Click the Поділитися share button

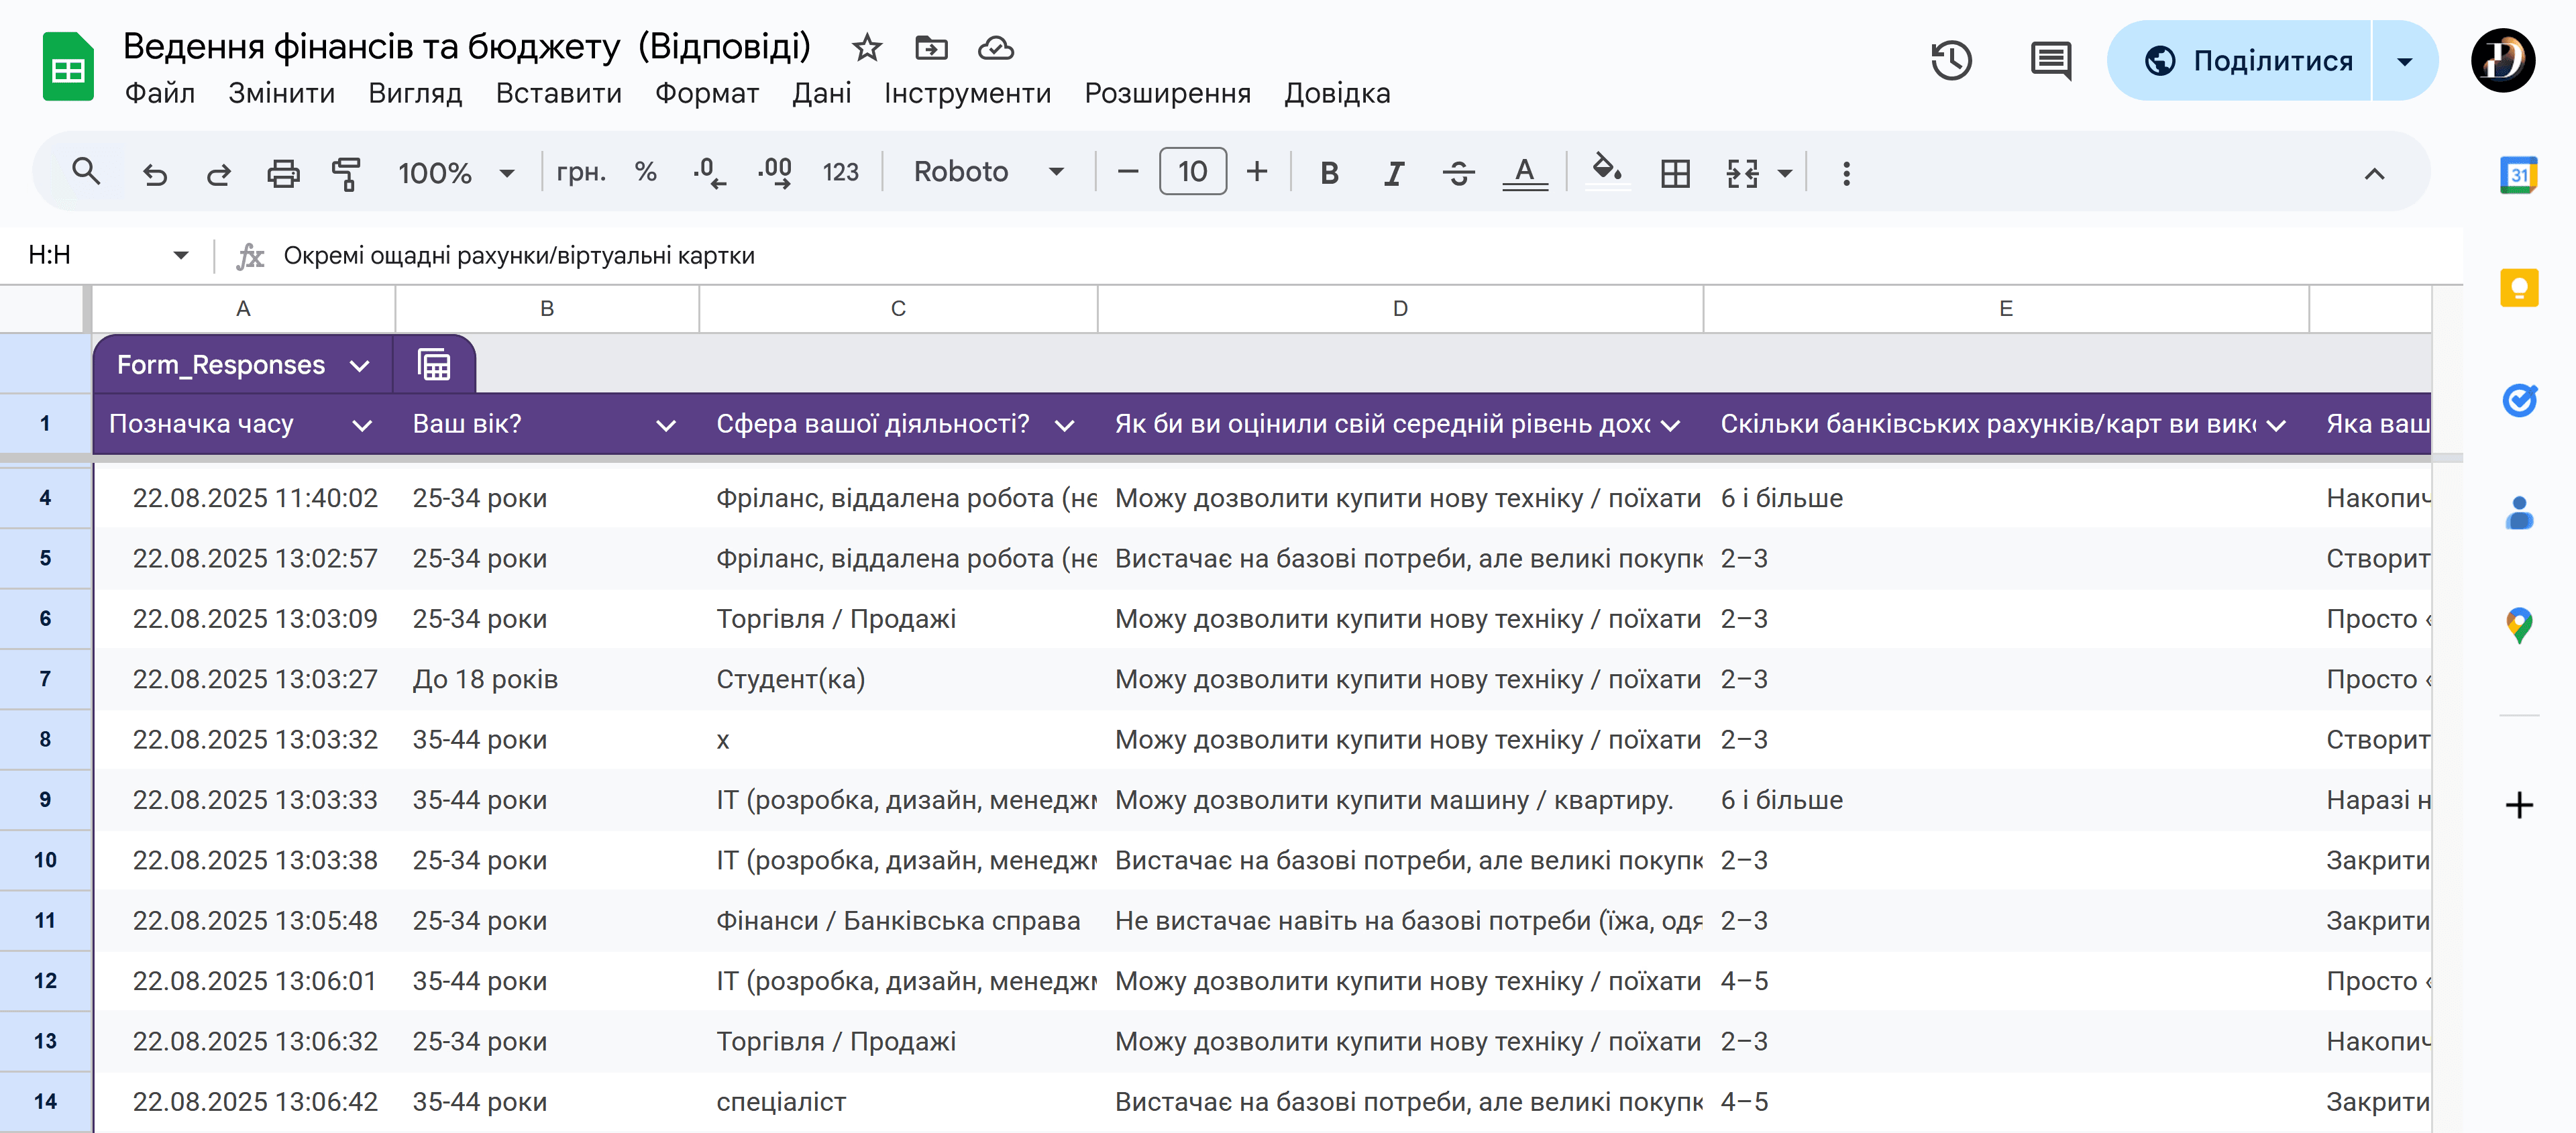tap(2247, 61)
